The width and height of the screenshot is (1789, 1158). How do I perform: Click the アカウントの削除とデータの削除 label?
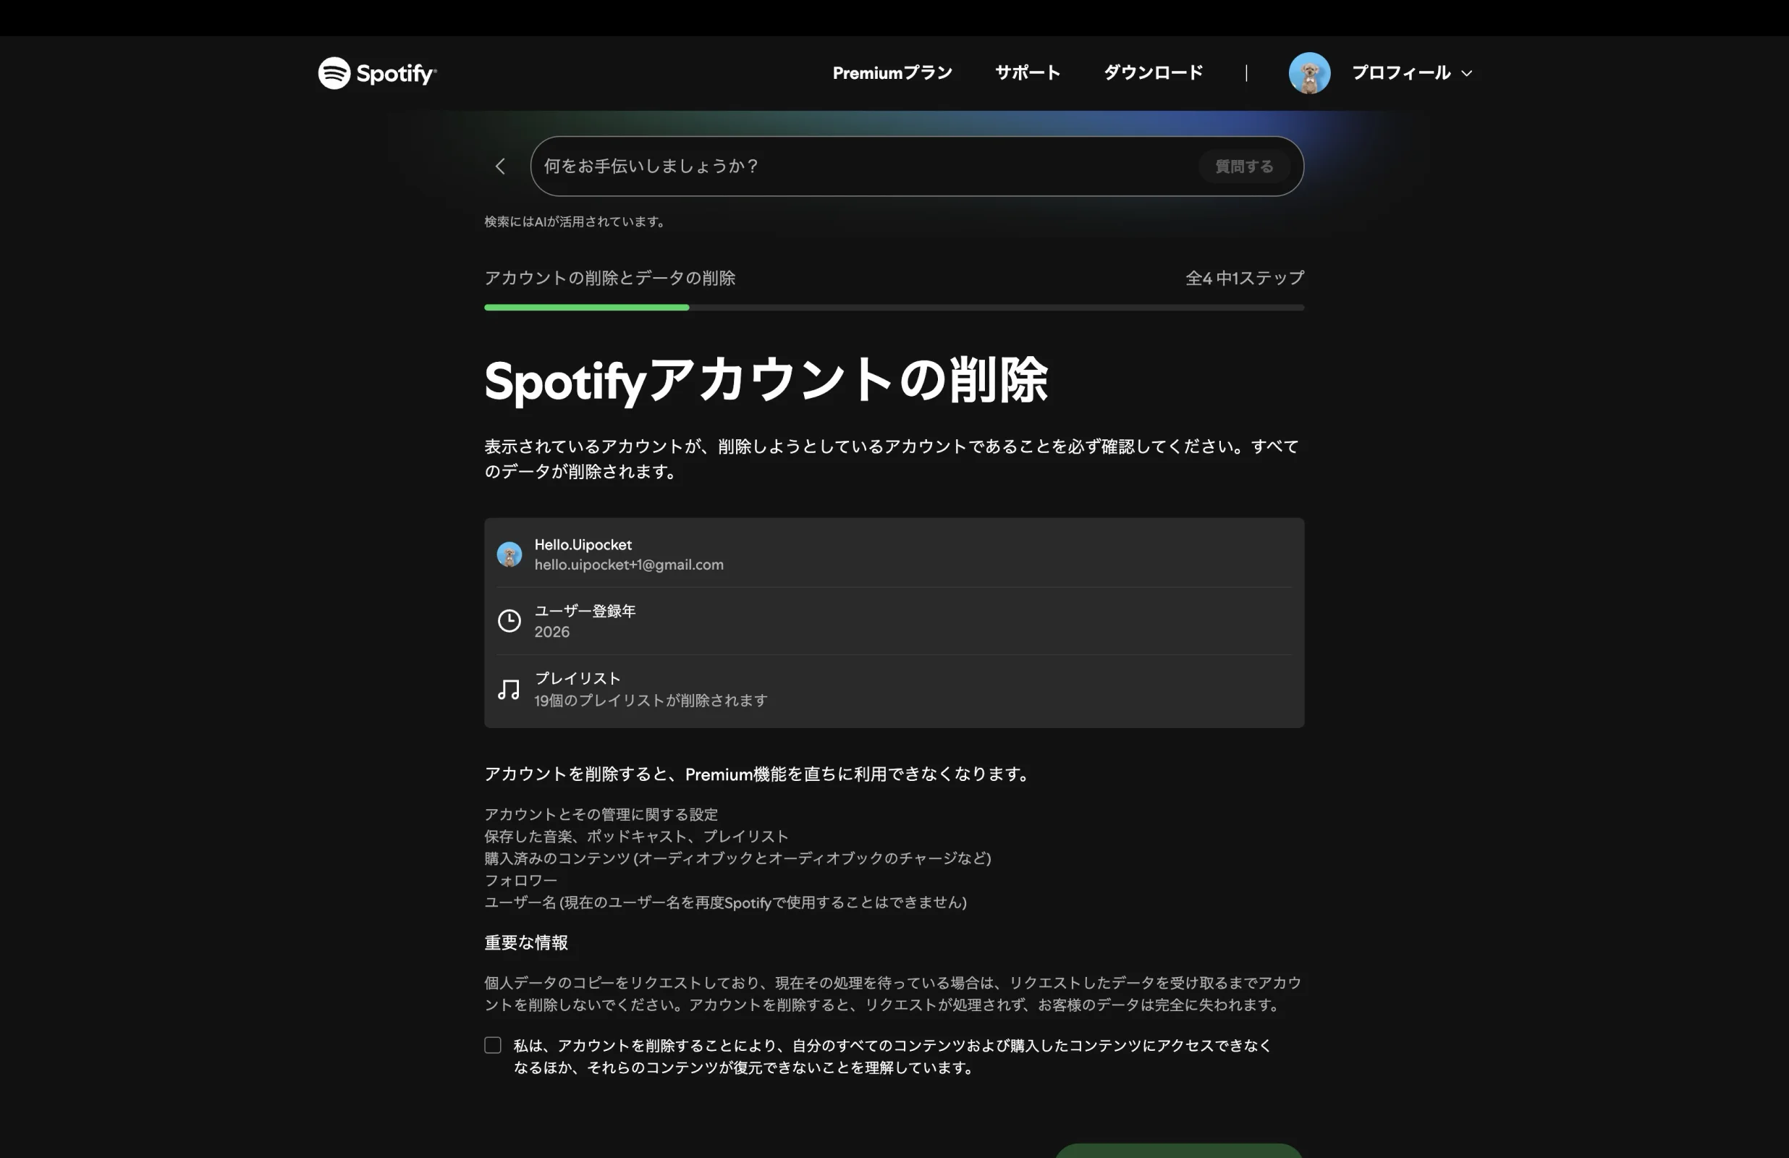point(609,278)
